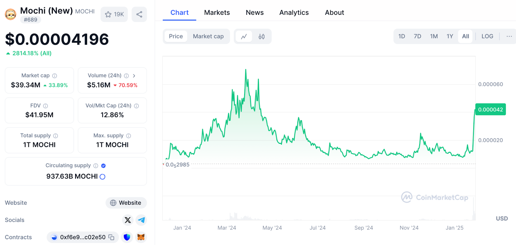Add Mochi to watchlist with star icon
This screenshot has height=245, width=516.
[114, 14]
